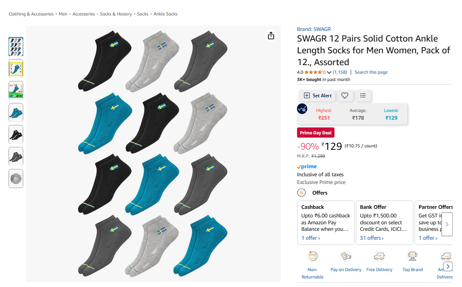Click the Free Delivery truck icon
This screenshot has width=462, height=287.
click(379, 256)
